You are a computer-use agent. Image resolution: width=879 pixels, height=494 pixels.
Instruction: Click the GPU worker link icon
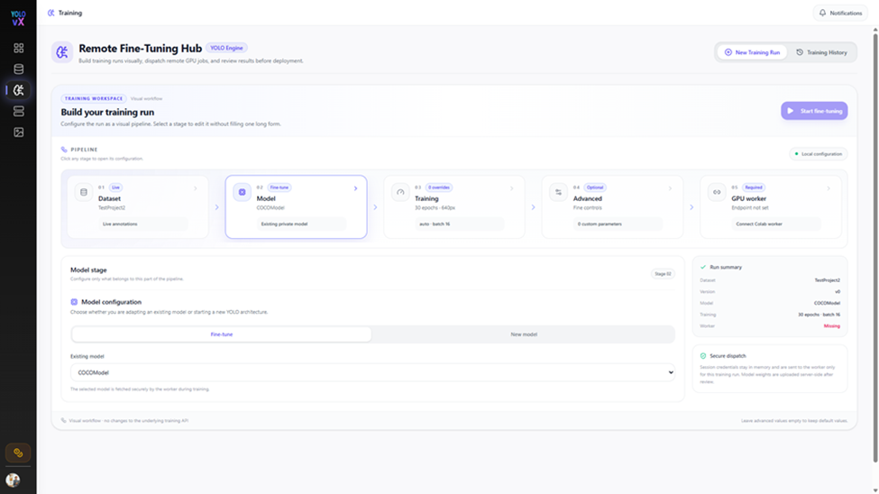pyautogui.click(x=717, y=192)
